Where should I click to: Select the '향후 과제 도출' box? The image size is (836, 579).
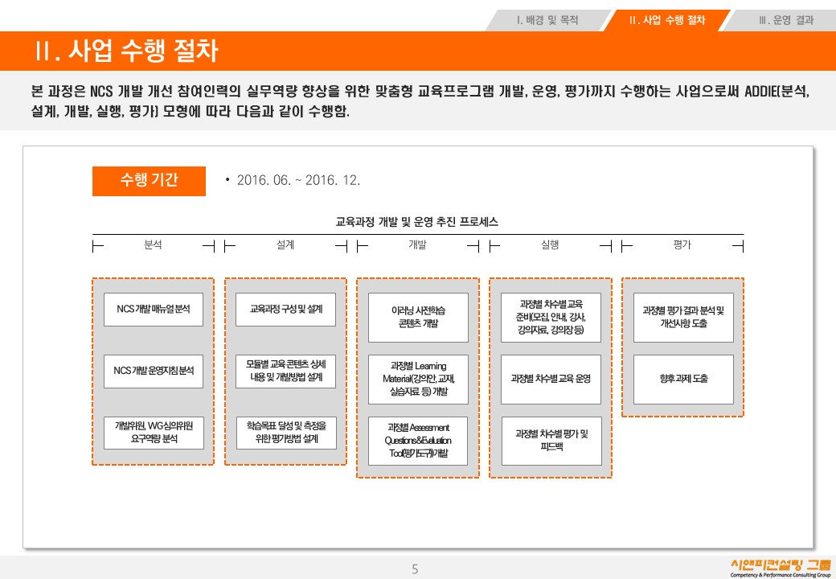coord(683,379)
